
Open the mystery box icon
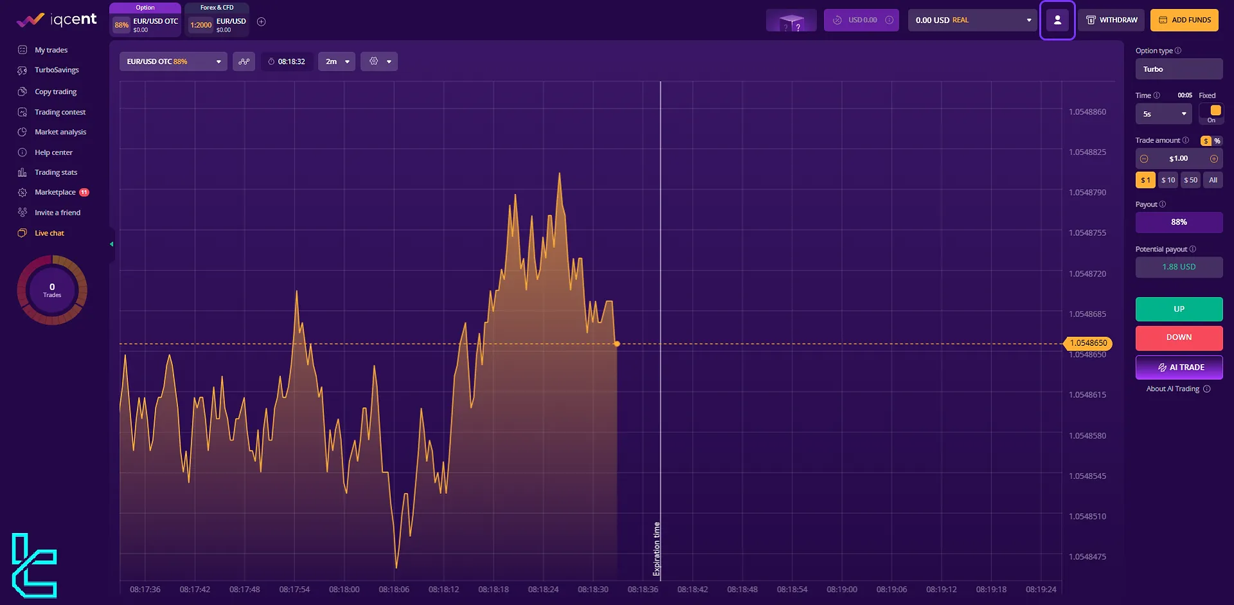coord(791,21)
